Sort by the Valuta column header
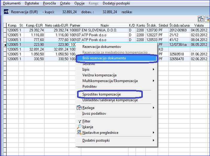210x156 pixels. coord(199,25)
